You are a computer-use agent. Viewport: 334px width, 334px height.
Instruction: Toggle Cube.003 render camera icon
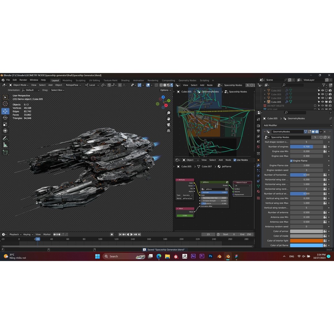click(330, 94)
